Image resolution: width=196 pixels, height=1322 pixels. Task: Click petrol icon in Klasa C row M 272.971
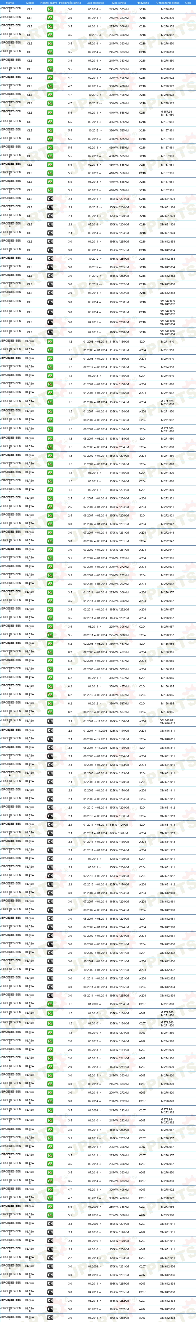50,566
